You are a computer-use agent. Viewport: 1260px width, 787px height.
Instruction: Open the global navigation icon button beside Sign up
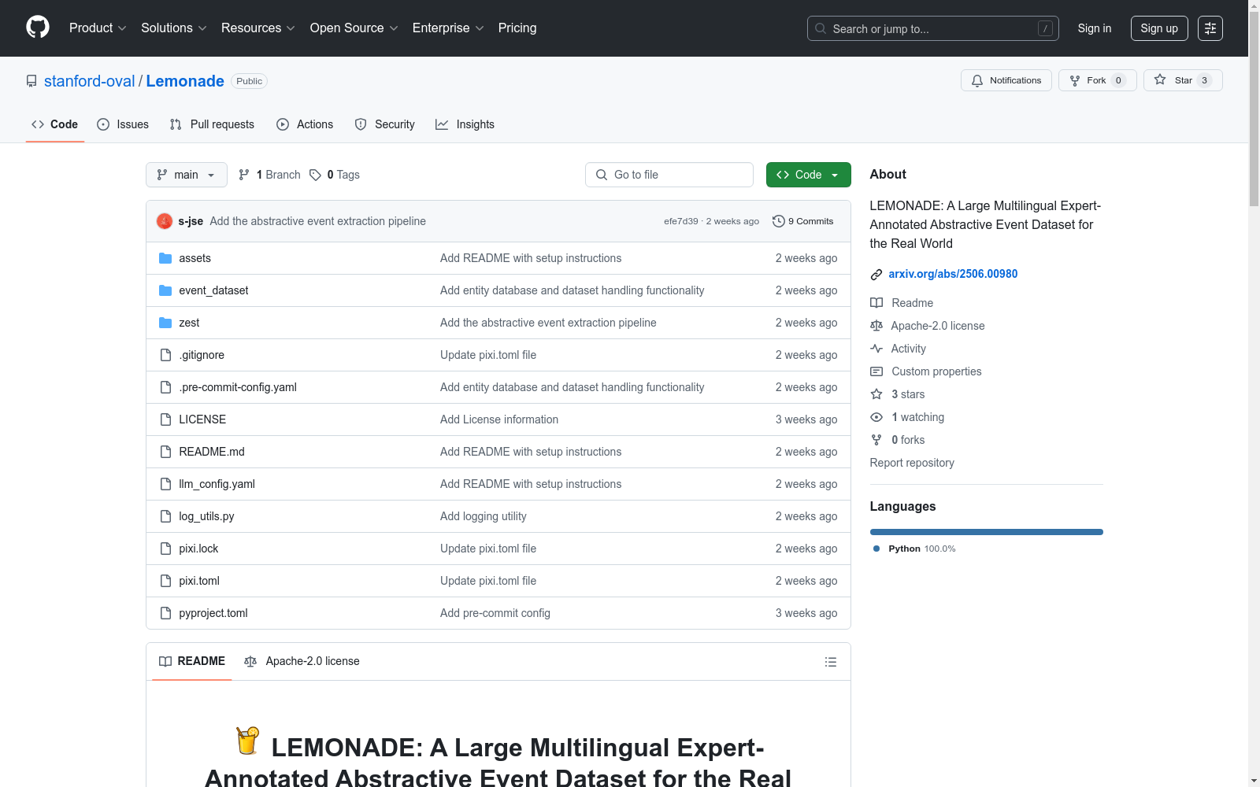1210,28
